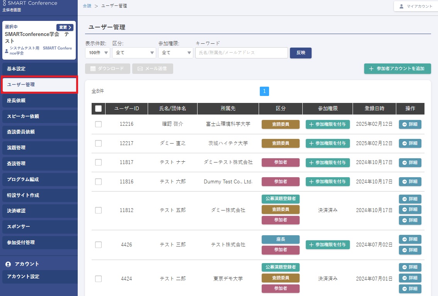Grant 参加権限 to テスト 三郎
The width and height of the screenshot is (438, 296).
[328, 245]
